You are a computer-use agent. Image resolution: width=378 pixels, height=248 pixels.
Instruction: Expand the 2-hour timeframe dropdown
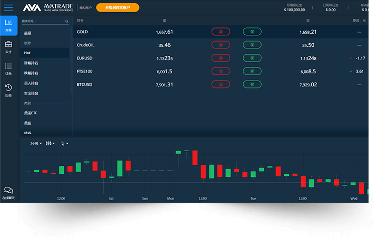tap(35, 143)
